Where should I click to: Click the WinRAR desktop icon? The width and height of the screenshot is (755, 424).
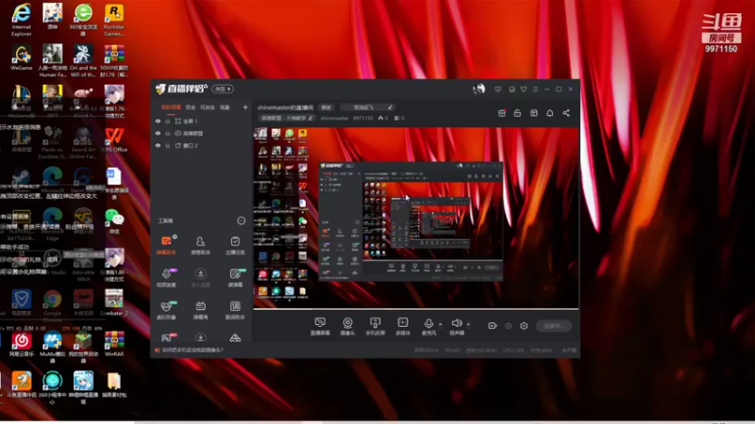pos(114,343)
